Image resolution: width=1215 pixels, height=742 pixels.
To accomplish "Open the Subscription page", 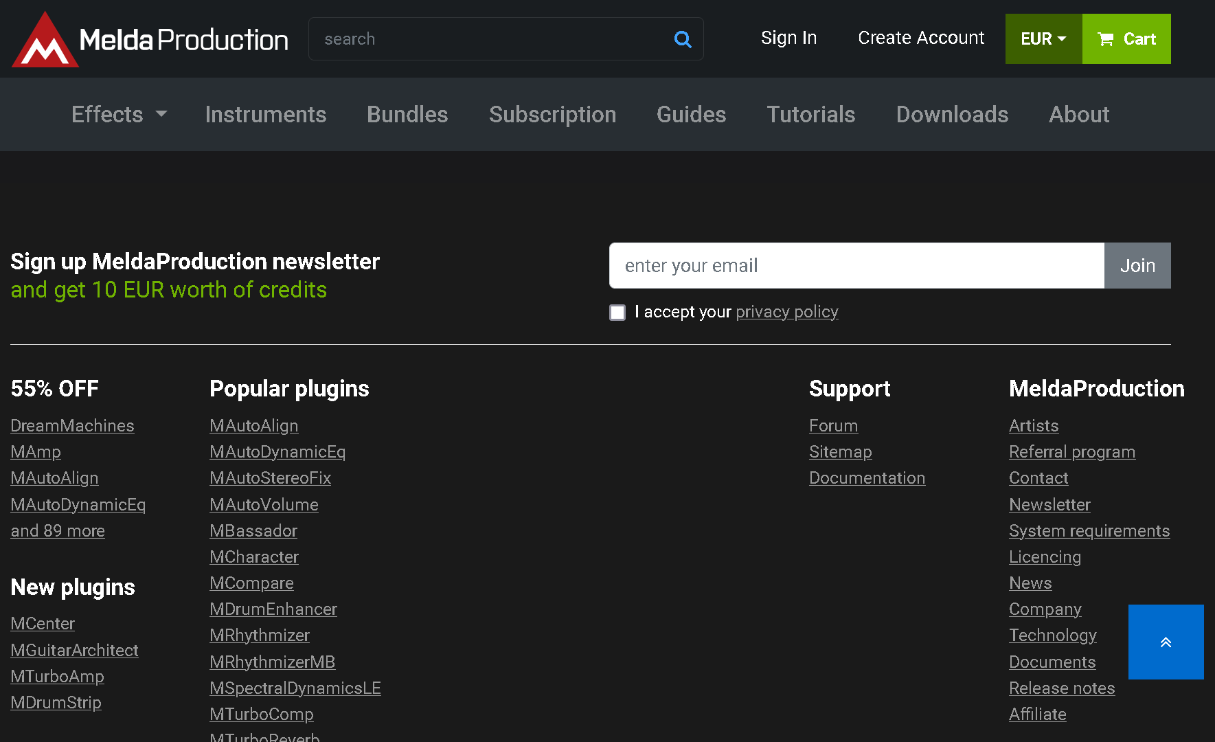I will (552, 114).
